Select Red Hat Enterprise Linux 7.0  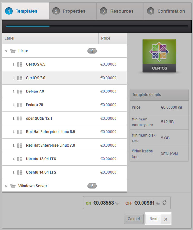[64, 145]
